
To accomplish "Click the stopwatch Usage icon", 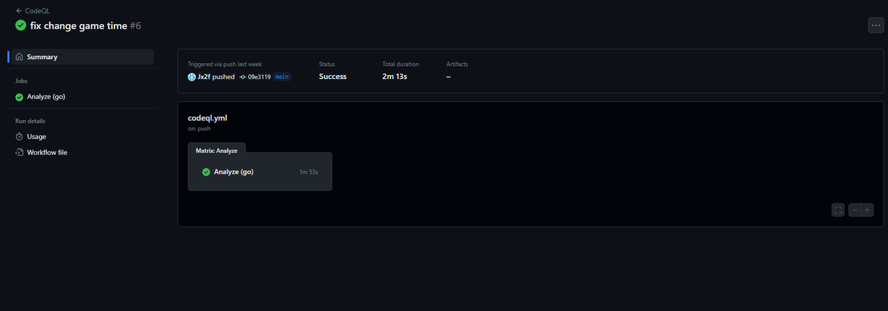I will 19,137.
